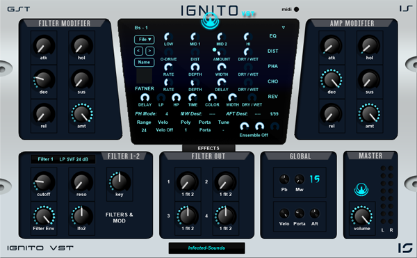Adjust the key tracking knob
The height and width of the screenshot is (258, 417).
click(120, 182)
